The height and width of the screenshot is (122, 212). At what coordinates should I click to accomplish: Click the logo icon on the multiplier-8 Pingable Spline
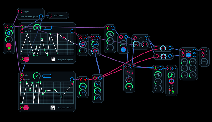(53, 59)
